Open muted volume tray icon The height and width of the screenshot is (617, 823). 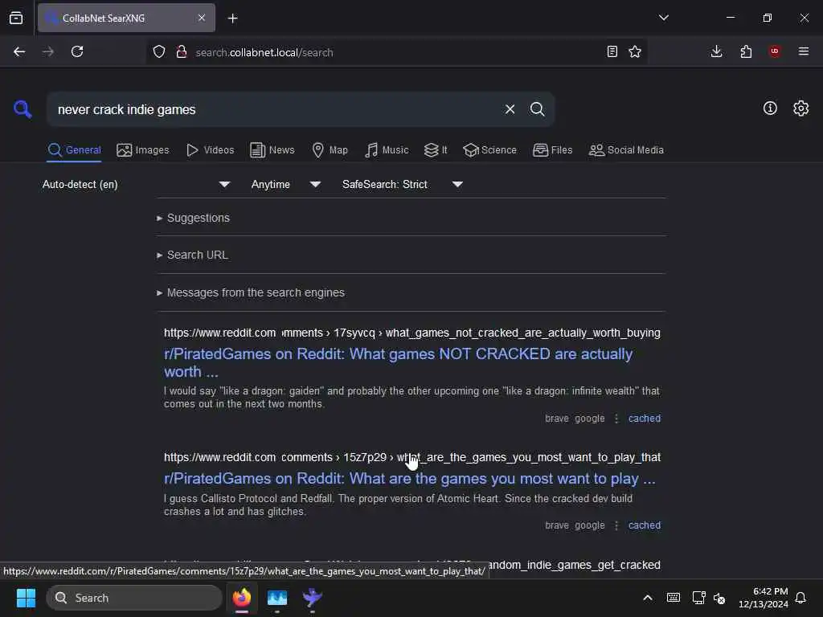(719, 598)
